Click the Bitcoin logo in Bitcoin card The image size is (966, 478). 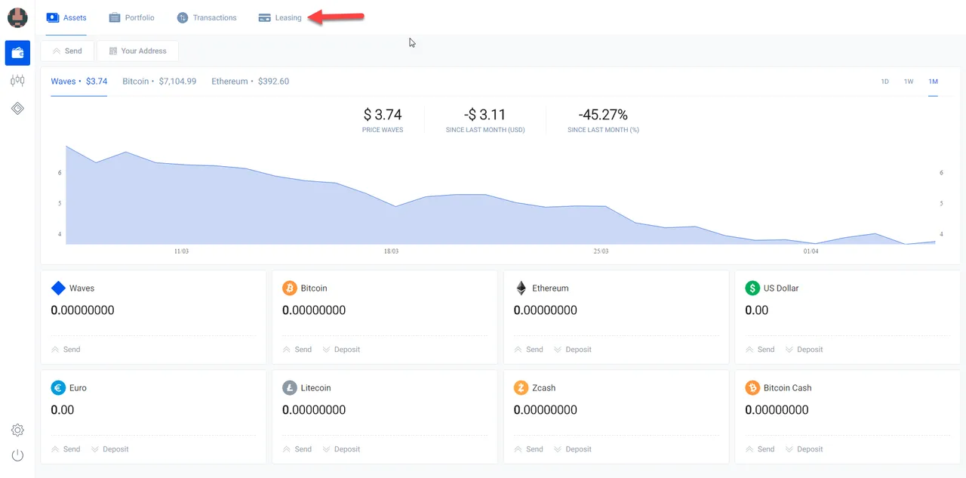pos(290,288)
